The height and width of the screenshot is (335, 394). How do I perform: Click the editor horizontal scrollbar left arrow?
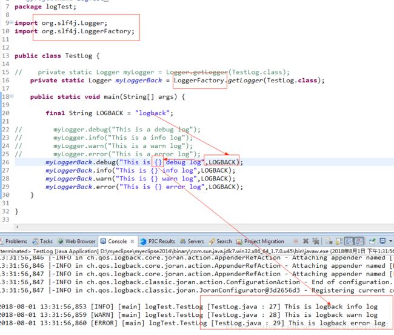pos(18,227)
